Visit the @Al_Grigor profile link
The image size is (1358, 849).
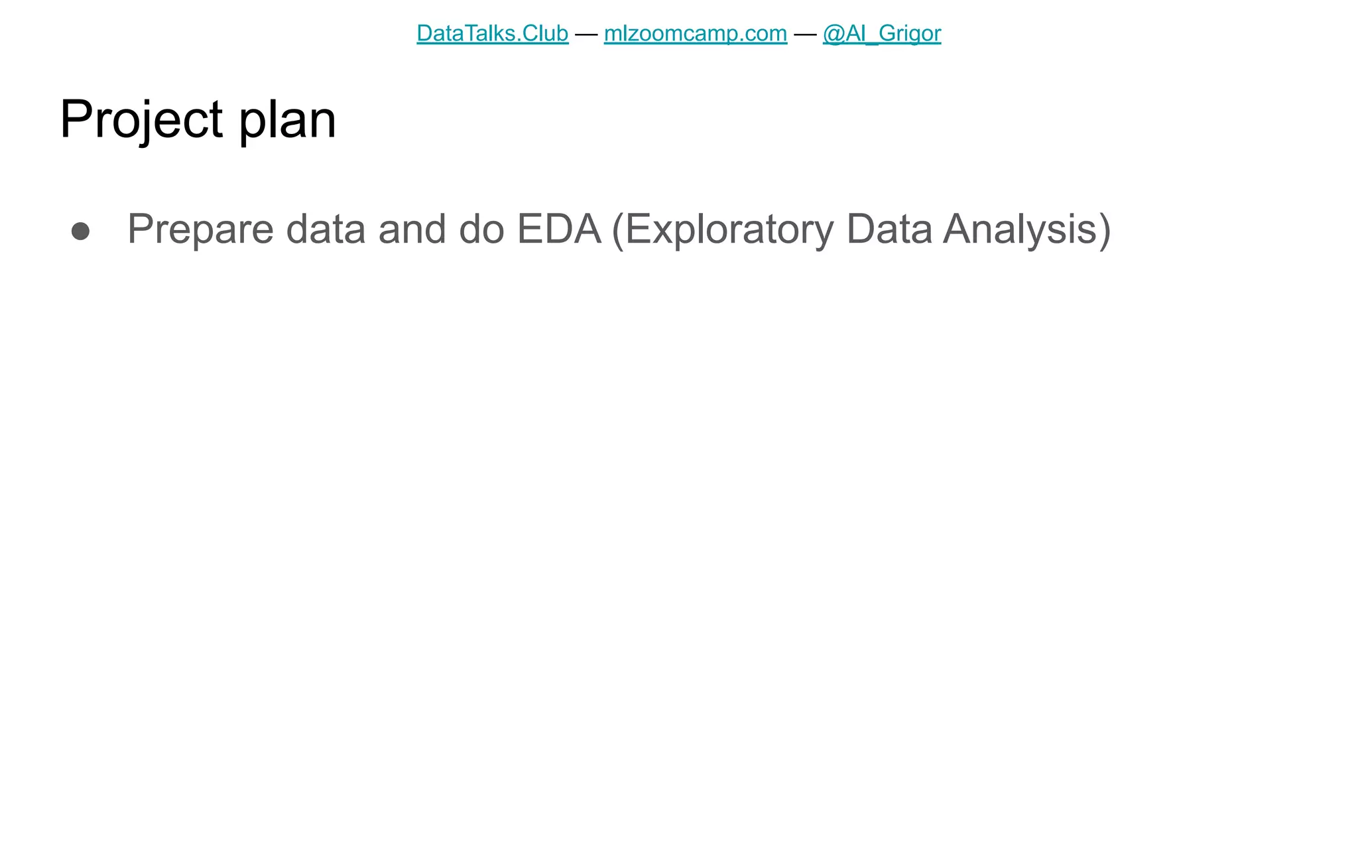pos(882,33)
